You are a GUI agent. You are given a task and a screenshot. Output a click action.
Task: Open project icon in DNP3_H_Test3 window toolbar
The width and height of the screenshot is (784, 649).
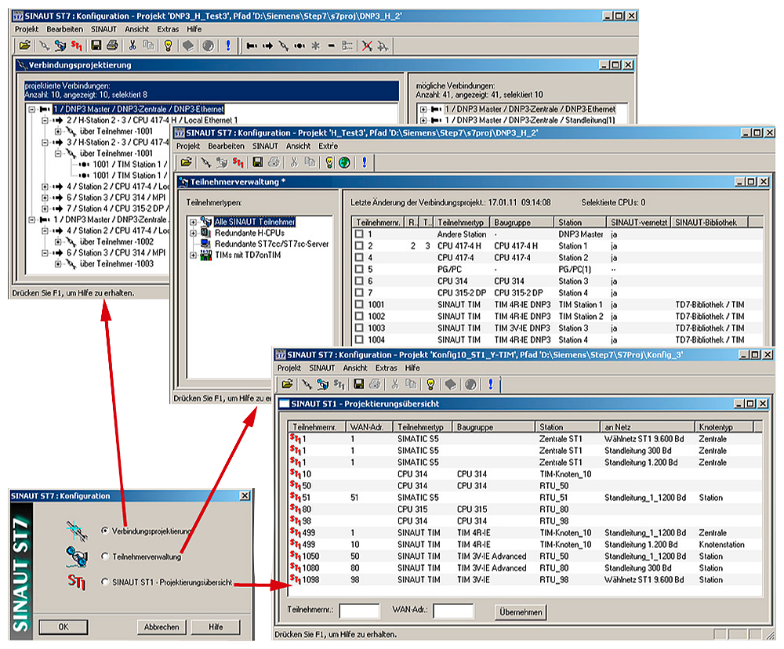24,46
